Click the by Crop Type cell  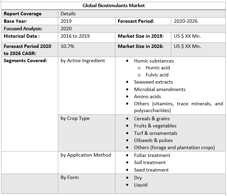[75, 118]
